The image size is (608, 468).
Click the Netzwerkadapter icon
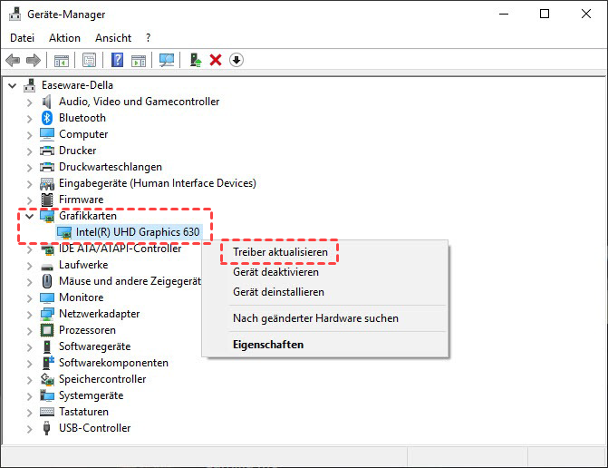pos(47,314)
